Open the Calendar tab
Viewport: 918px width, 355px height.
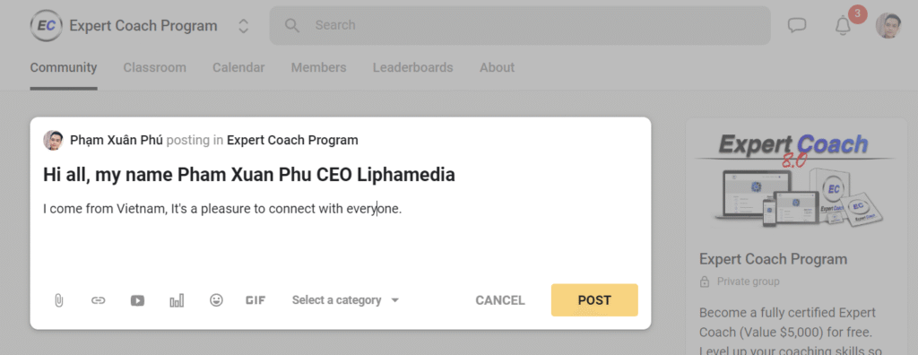point(238,67)
